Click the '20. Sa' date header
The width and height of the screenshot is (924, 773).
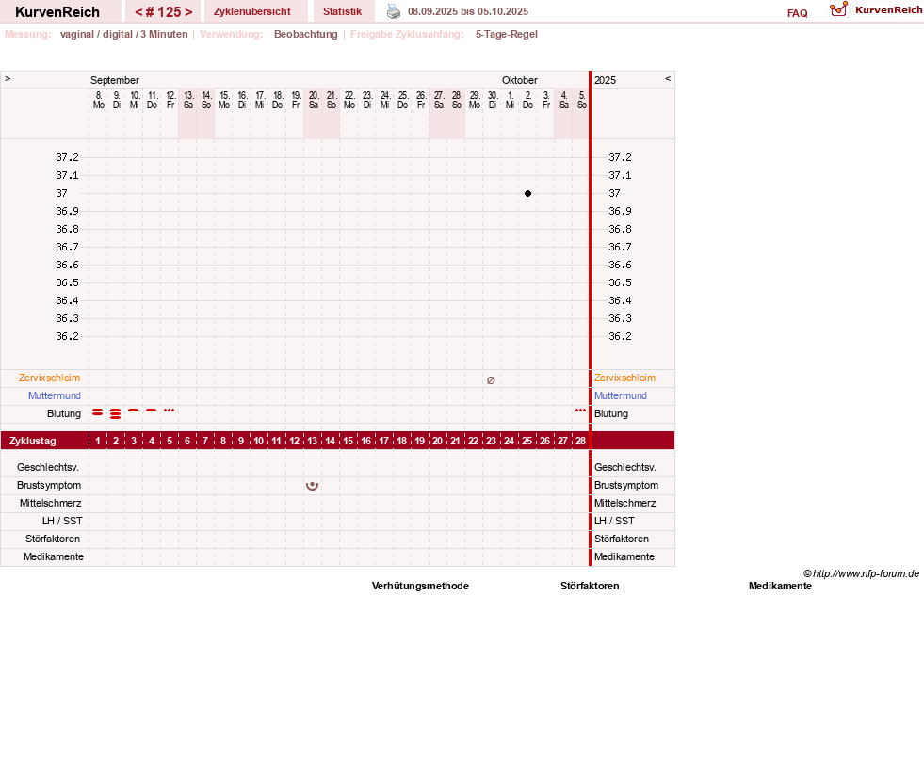point(314,100)
